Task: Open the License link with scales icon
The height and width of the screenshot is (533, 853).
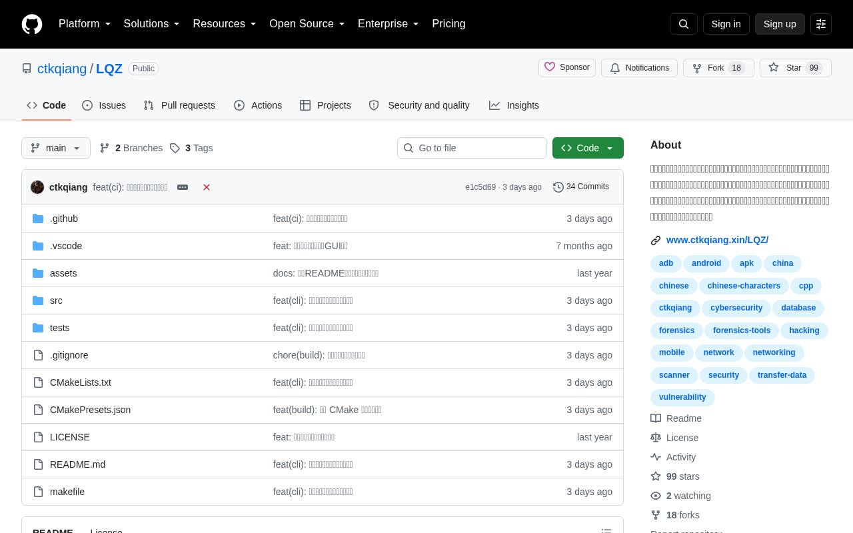Action: 674,438
